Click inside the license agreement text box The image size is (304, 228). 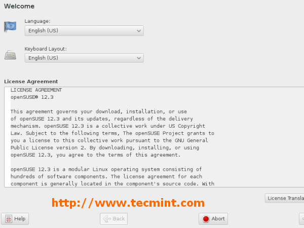click(x=154, y=137)
